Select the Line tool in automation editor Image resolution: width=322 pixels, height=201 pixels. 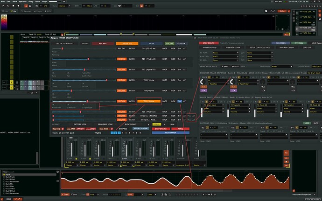[74, 194]
